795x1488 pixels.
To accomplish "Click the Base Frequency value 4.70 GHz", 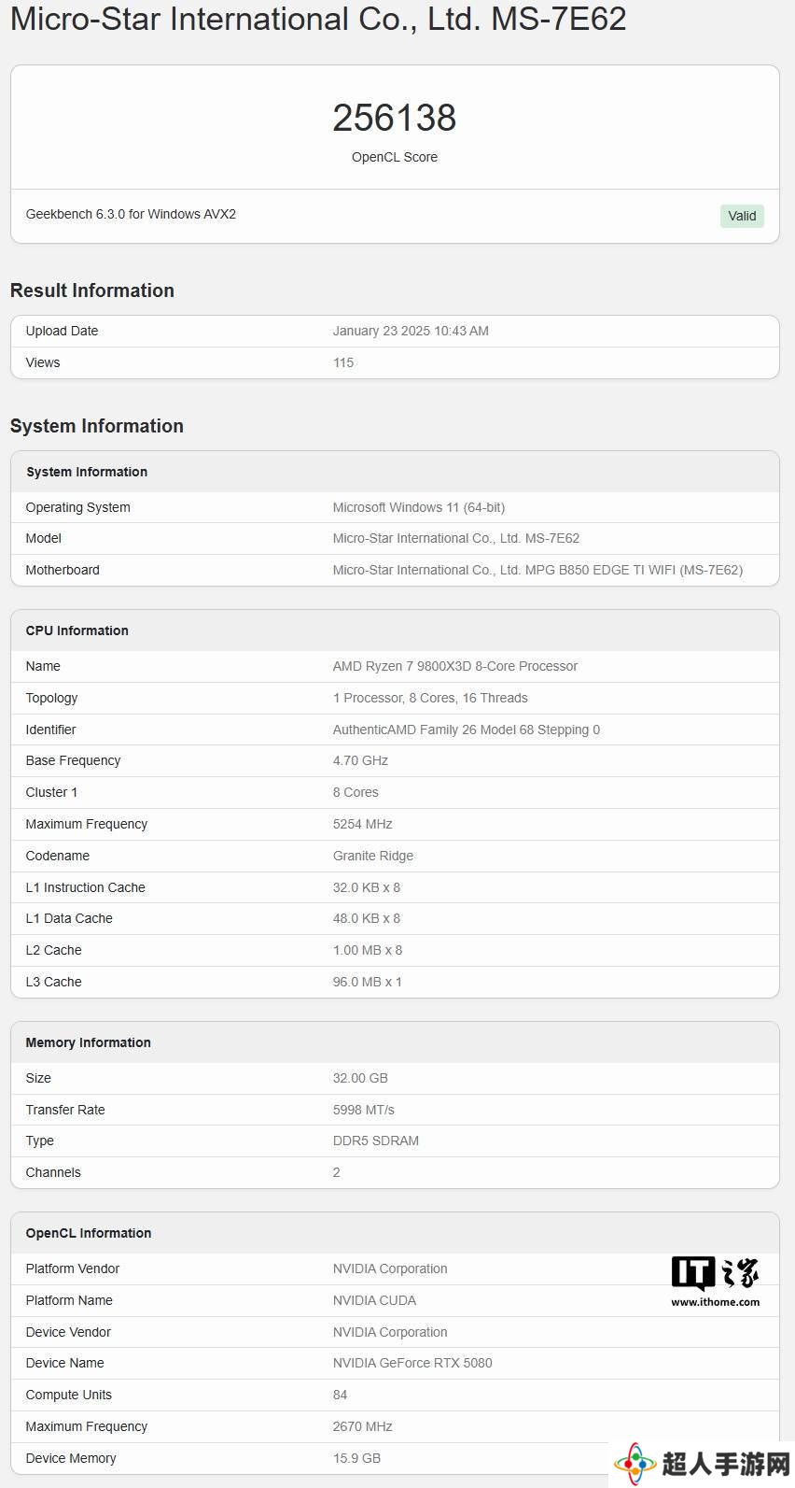I will [x=360, y=760].
